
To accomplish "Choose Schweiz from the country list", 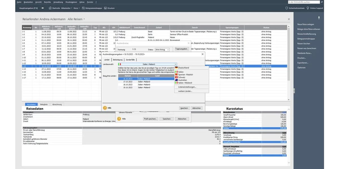I will click(182, 77).
